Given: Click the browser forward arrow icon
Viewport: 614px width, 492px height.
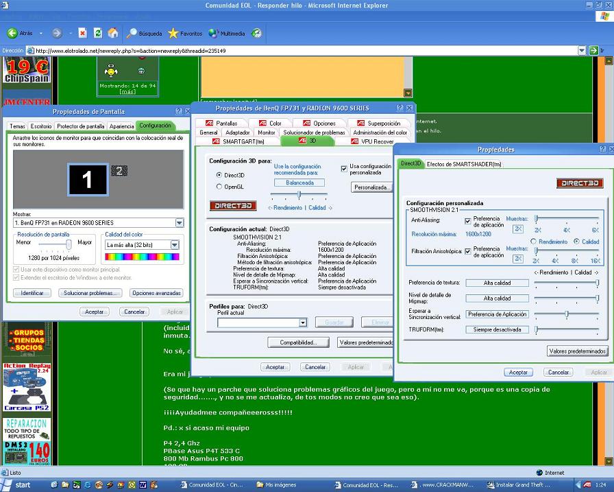Looking at the screenshot, I should coord(57,34).
